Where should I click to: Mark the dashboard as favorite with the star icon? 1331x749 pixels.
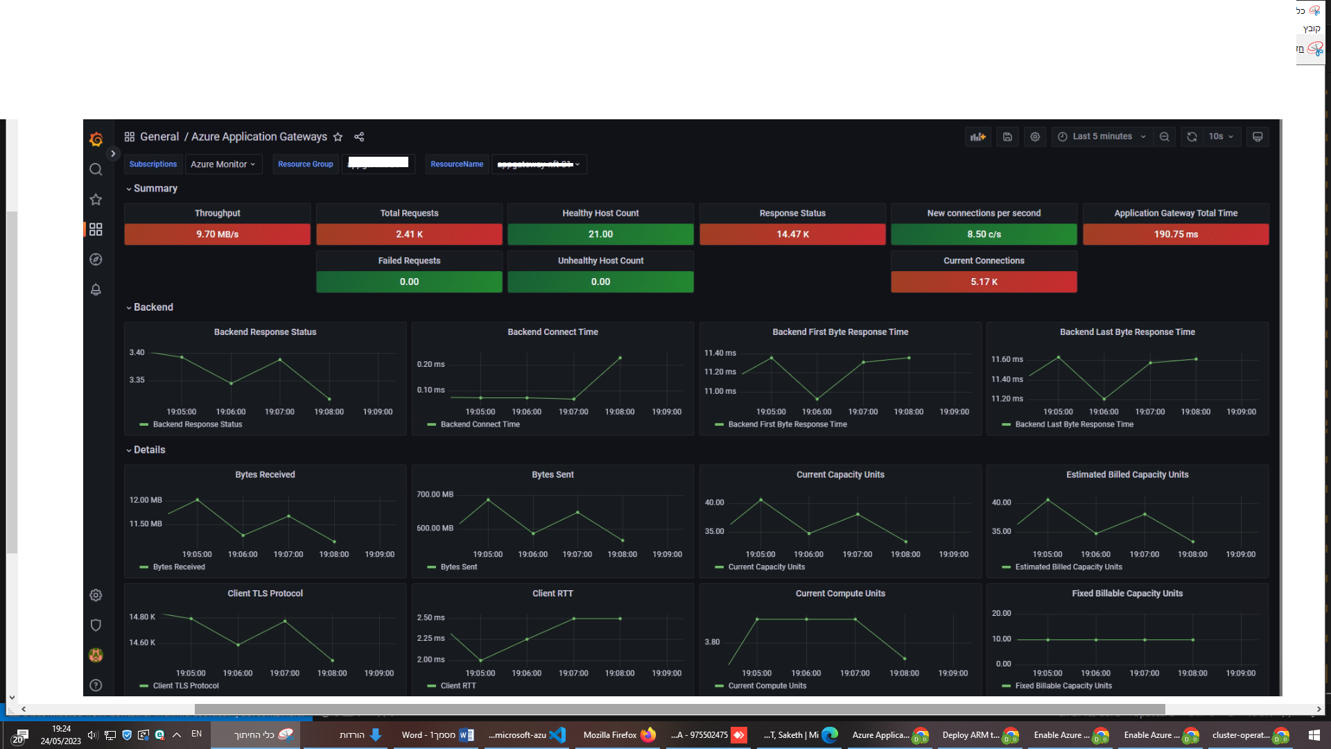tap(338, 137)
